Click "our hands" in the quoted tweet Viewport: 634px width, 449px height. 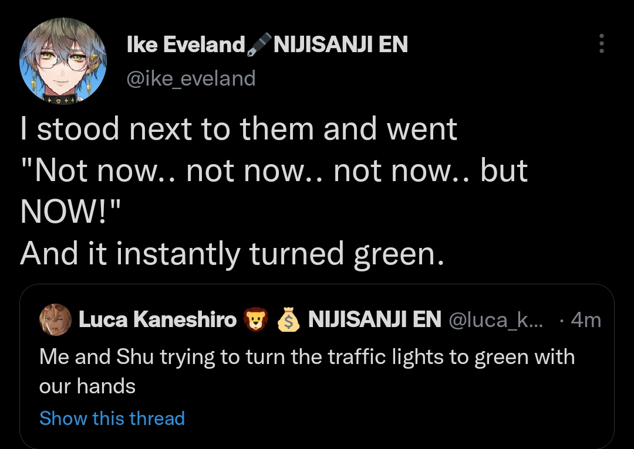pyautogui.click(x=87, y=386)
